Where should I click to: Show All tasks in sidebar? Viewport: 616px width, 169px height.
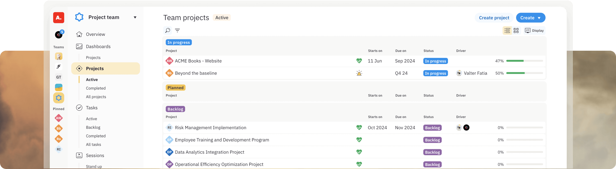pos(93,144)
